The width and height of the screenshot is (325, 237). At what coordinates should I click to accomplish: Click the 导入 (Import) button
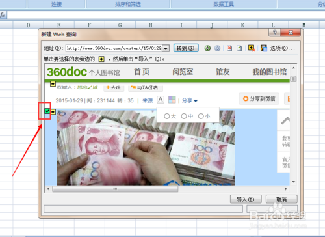[246, 199]
